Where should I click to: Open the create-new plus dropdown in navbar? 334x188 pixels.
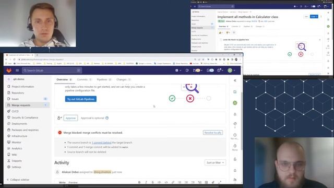pyautogui.click(x=178, y=70)
